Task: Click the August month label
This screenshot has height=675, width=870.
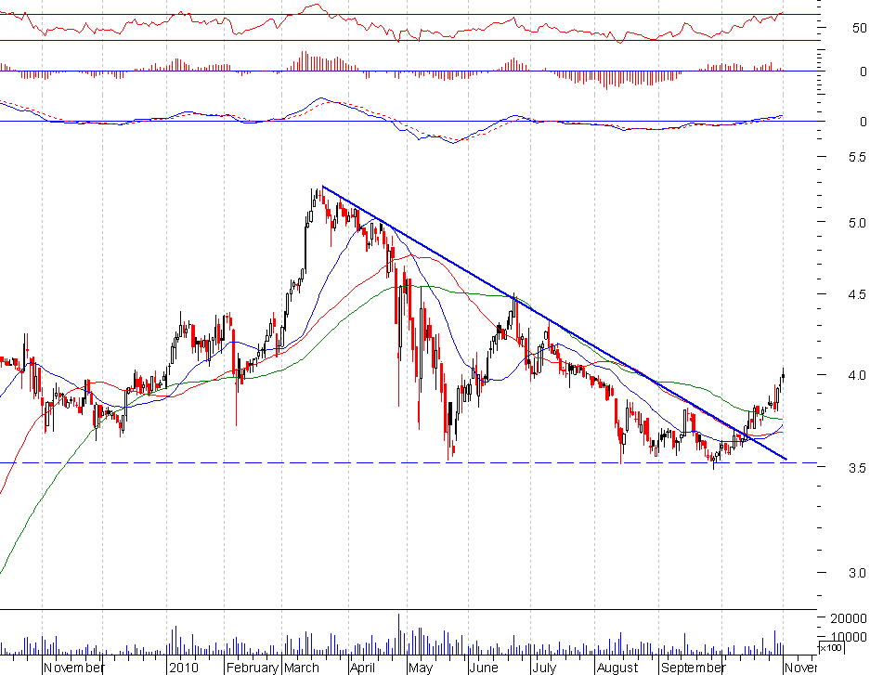Action: tap(617, 668)
